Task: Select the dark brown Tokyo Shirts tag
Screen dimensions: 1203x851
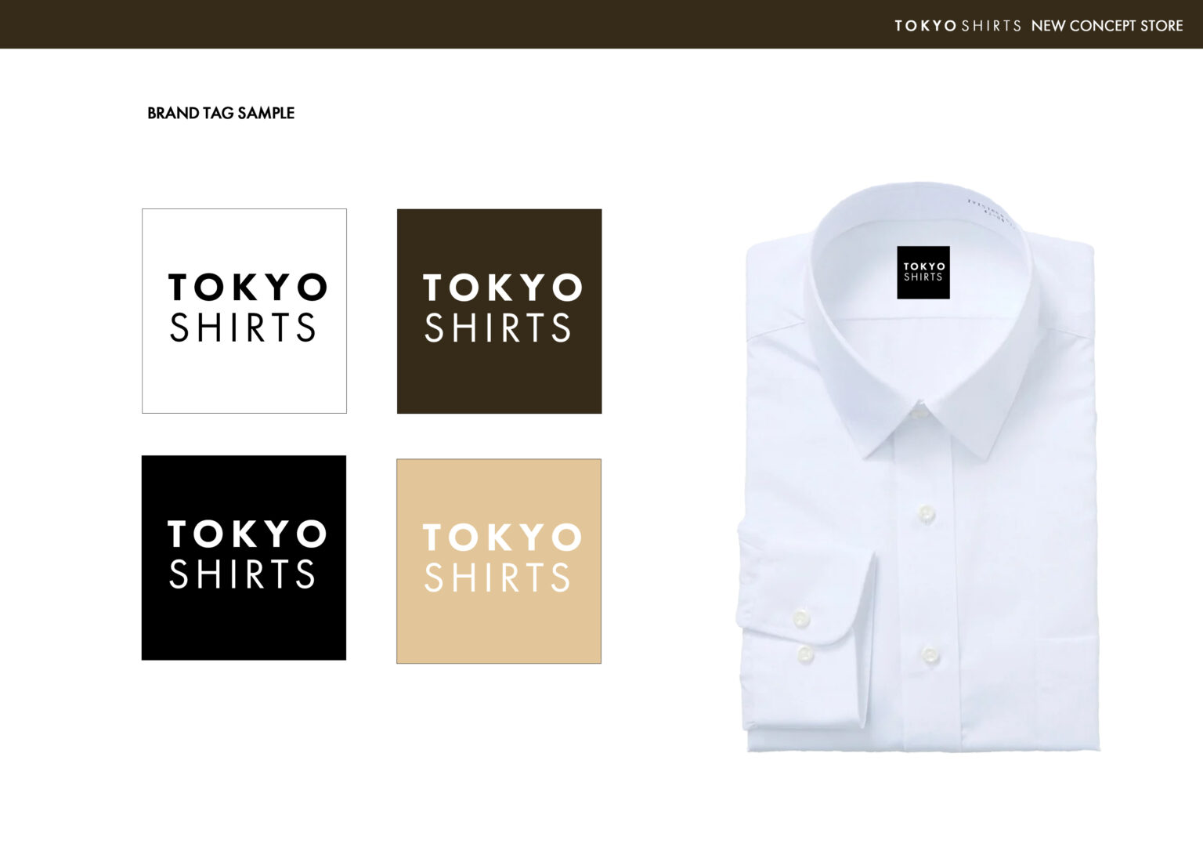Action: pos(499,311)
